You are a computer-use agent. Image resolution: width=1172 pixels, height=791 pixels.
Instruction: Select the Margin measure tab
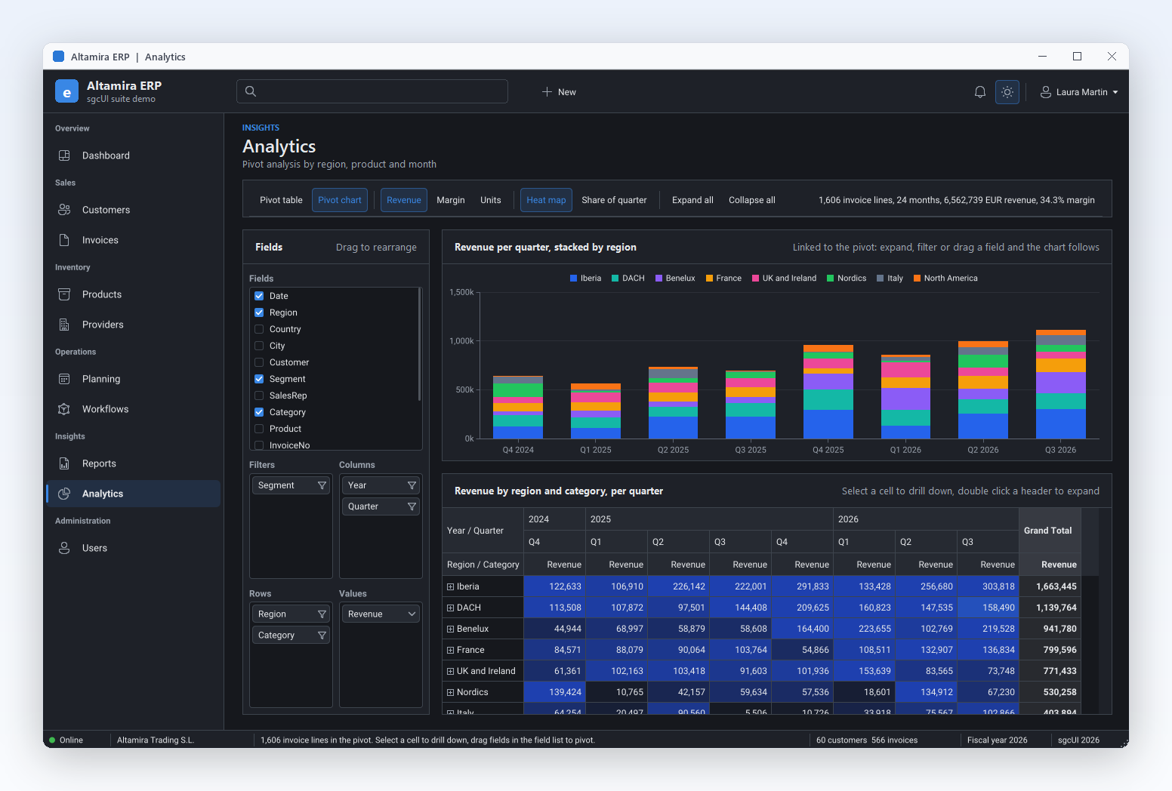point(451,200)
